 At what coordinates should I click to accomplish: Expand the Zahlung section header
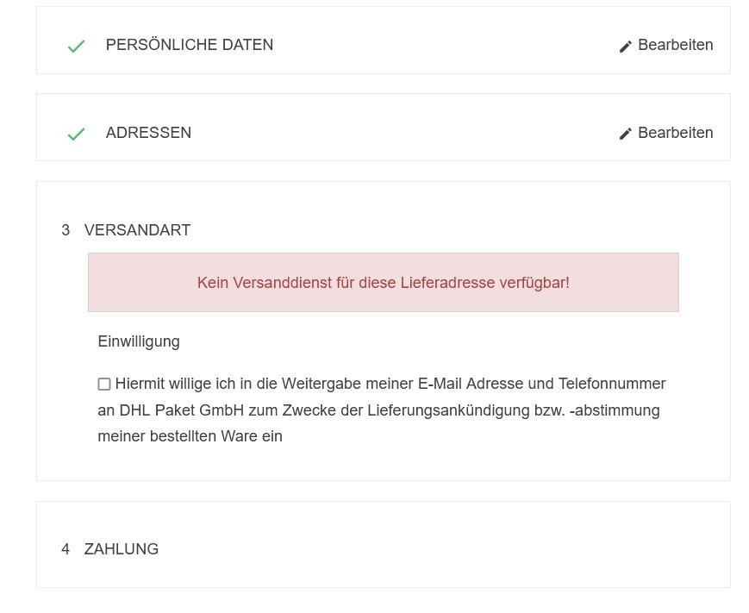coord(122,549)
